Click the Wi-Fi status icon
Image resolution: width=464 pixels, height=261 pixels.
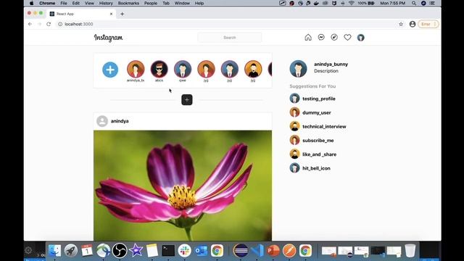pyautogui.click(x=351, y=3)
